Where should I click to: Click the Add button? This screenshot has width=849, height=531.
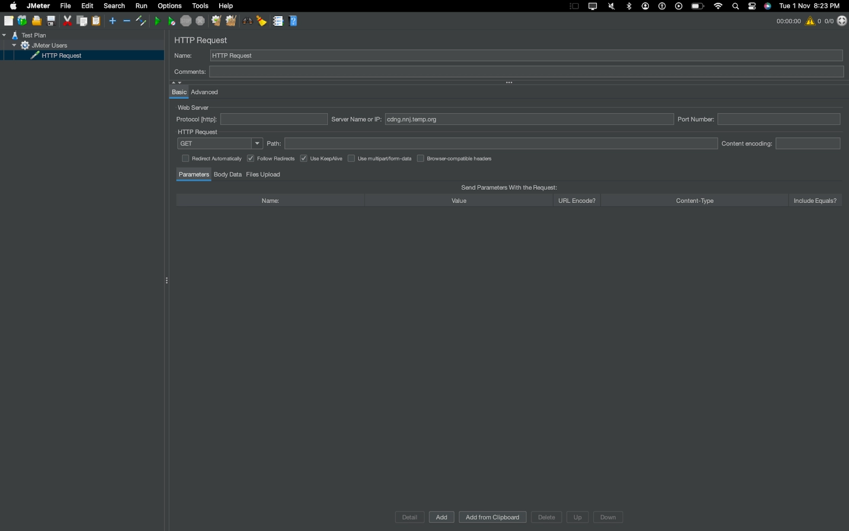click(x=441, y=517)
